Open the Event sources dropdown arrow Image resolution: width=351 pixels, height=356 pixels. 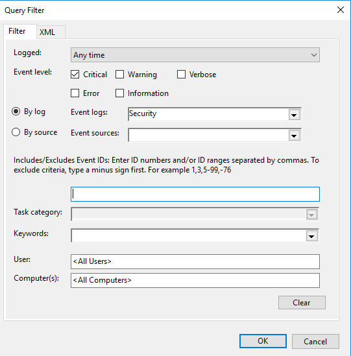pos(294,136)
